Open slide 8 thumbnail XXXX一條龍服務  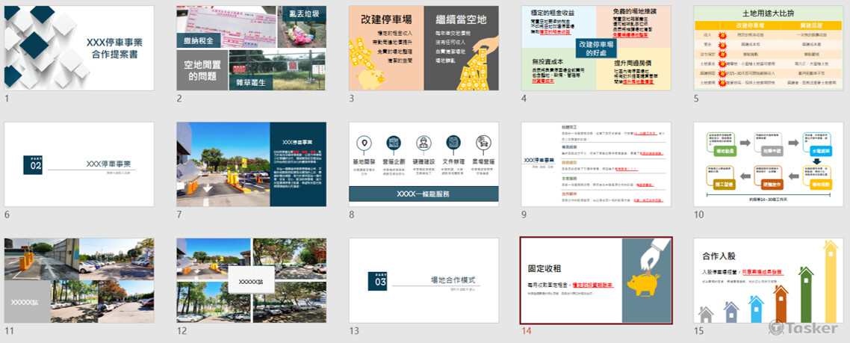click(x=424, y=164)
